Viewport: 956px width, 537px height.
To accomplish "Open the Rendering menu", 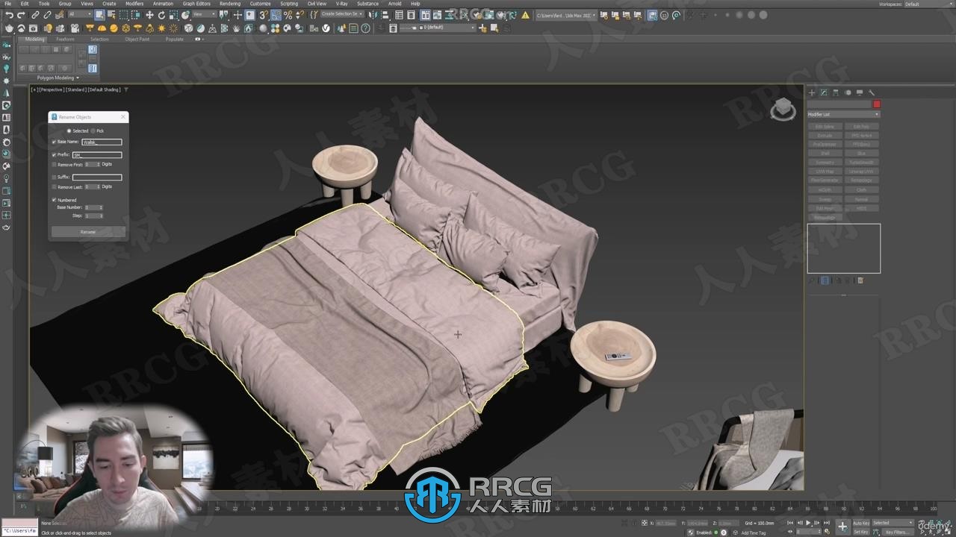I will point(230,4).
